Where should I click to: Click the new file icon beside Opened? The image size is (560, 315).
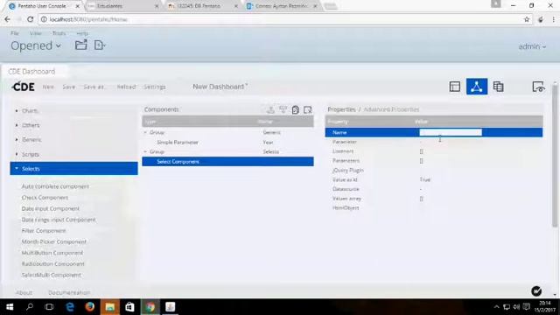(99, 45)
